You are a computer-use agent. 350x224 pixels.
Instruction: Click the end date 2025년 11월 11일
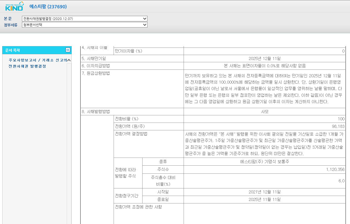264,200
